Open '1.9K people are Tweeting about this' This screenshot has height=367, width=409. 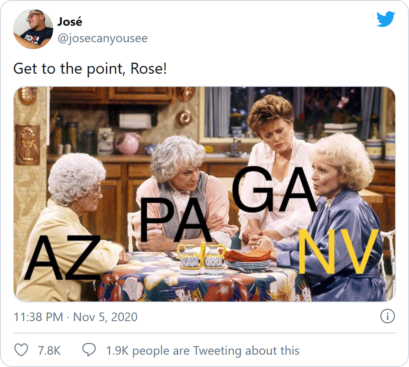203,351
